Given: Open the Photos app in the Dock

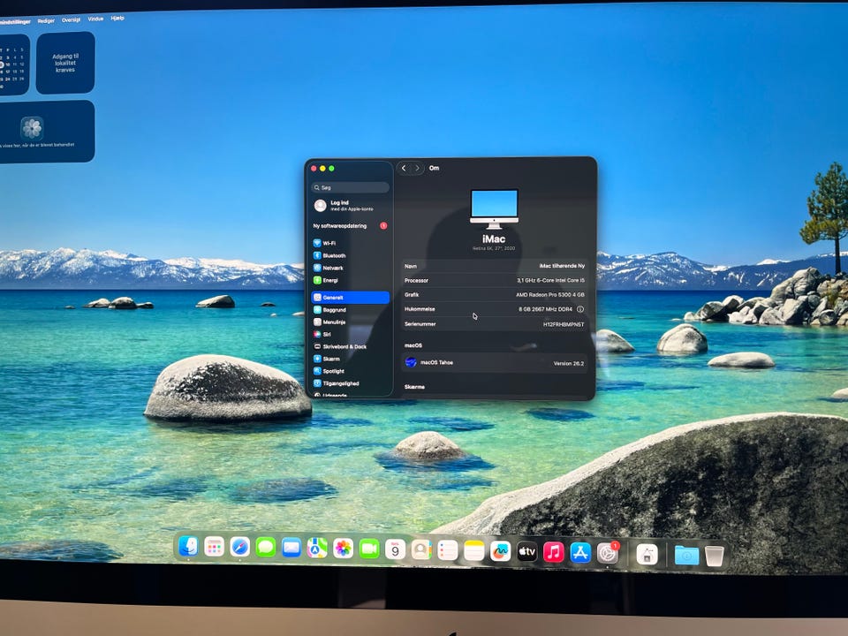Looking at the screenshot, I should click(344, 549).
